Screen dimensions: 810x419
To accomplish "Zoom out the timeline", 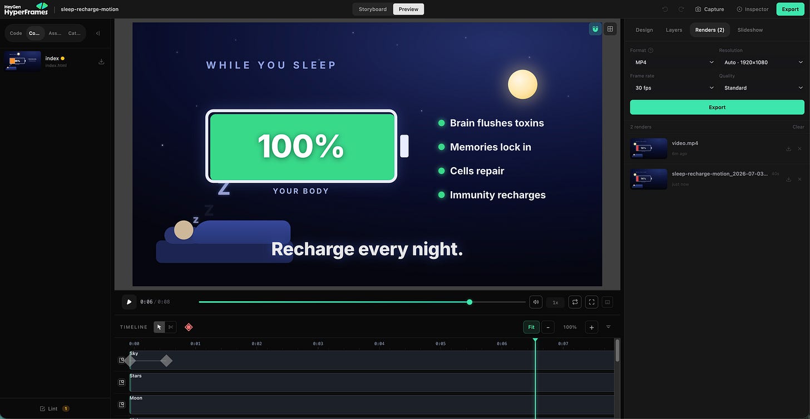I will [548, 327].
